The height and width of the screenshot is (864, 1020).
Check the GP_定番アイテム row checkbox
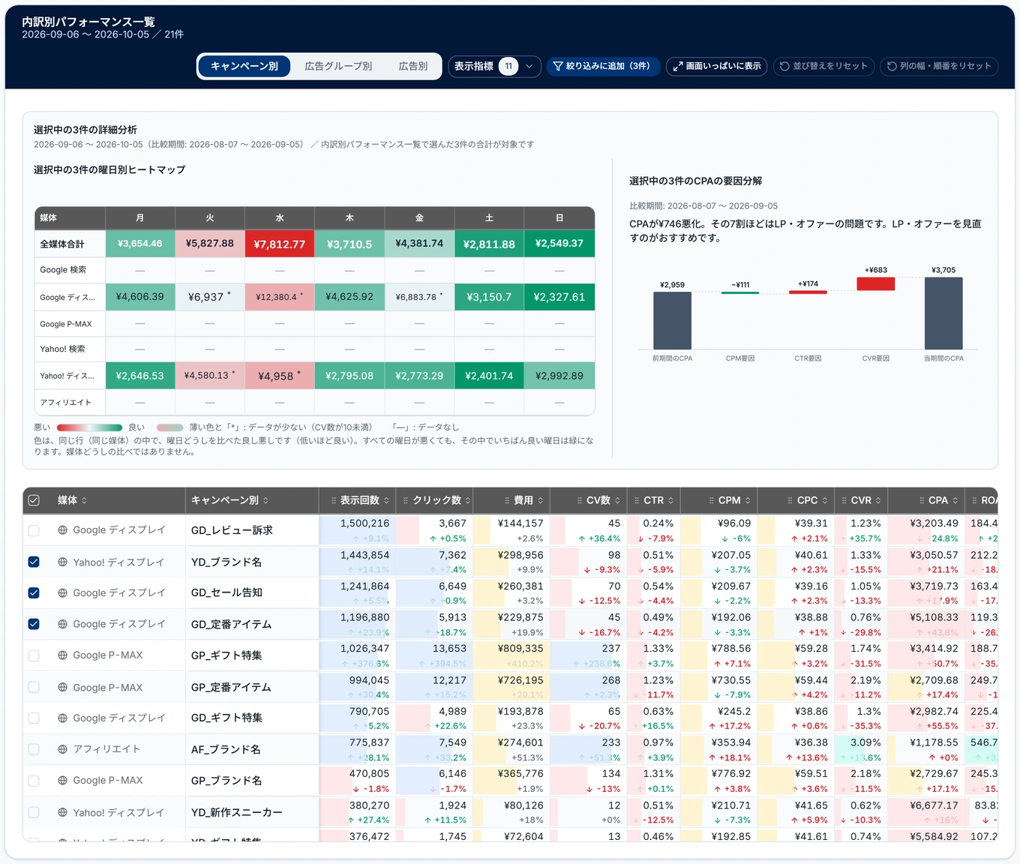pos(34,687)
